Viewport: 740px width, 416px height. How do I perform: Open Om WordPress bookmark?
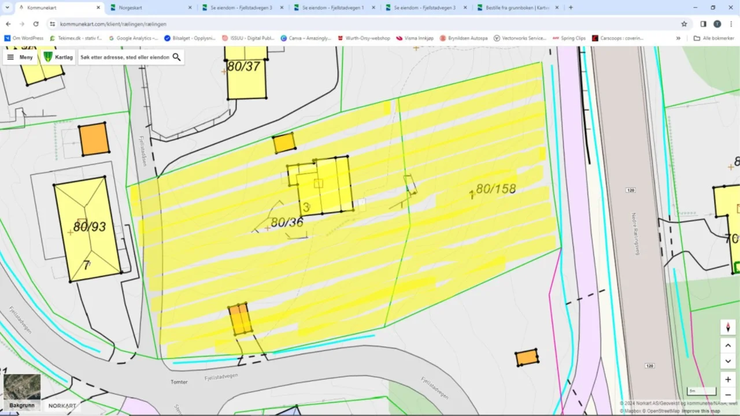pyautogui.click(x=24, y=38)
